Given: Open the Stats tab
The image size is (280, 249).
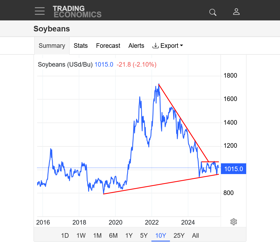Looking at the screenshot, I should pos(81,46).
